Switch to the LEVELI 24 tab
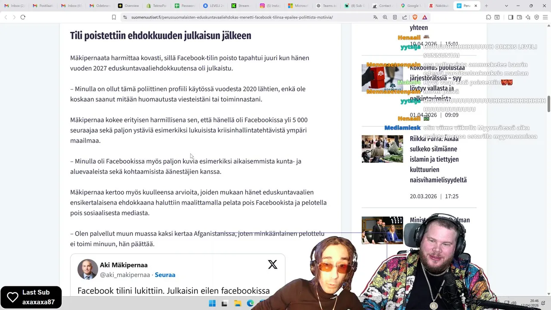 pyautogui.click(x=214, y=6)
